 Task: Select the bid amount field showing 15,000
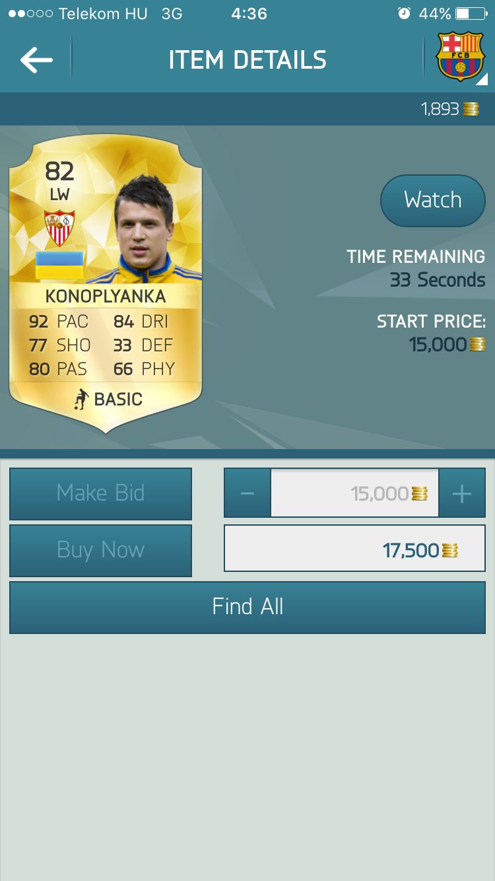[354, 493]
